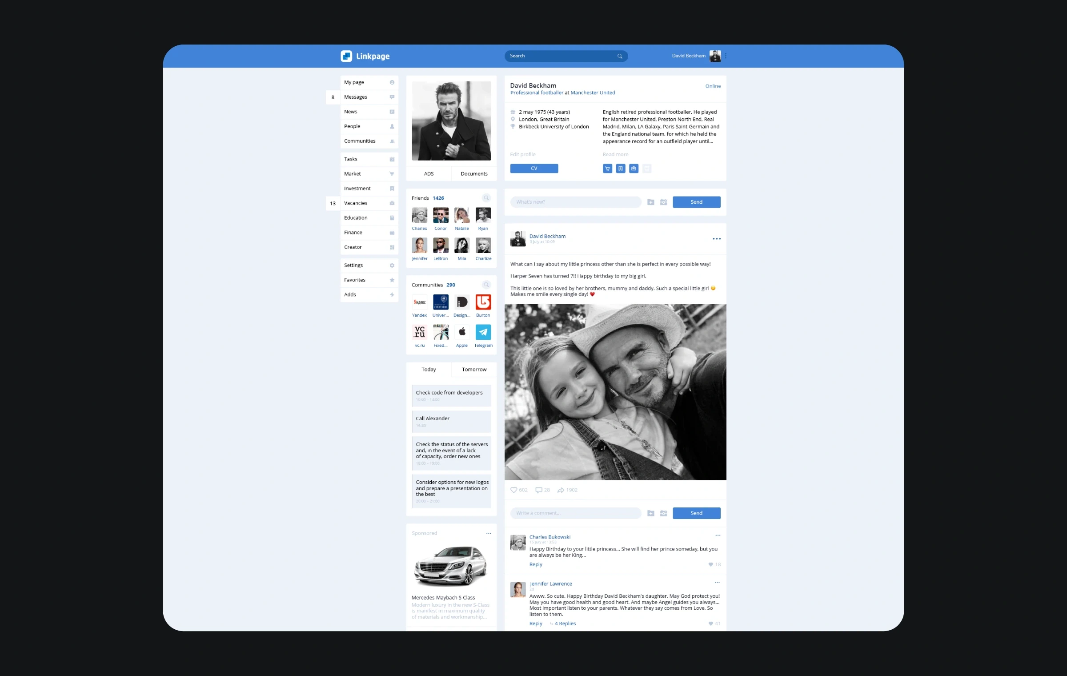
Task: Click the search magnifier icon in top bar
Action: click(620, 56)
